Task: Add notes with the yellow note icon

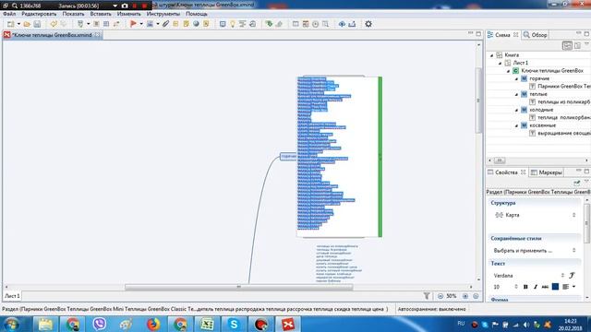Action: (x=187, y=24)
